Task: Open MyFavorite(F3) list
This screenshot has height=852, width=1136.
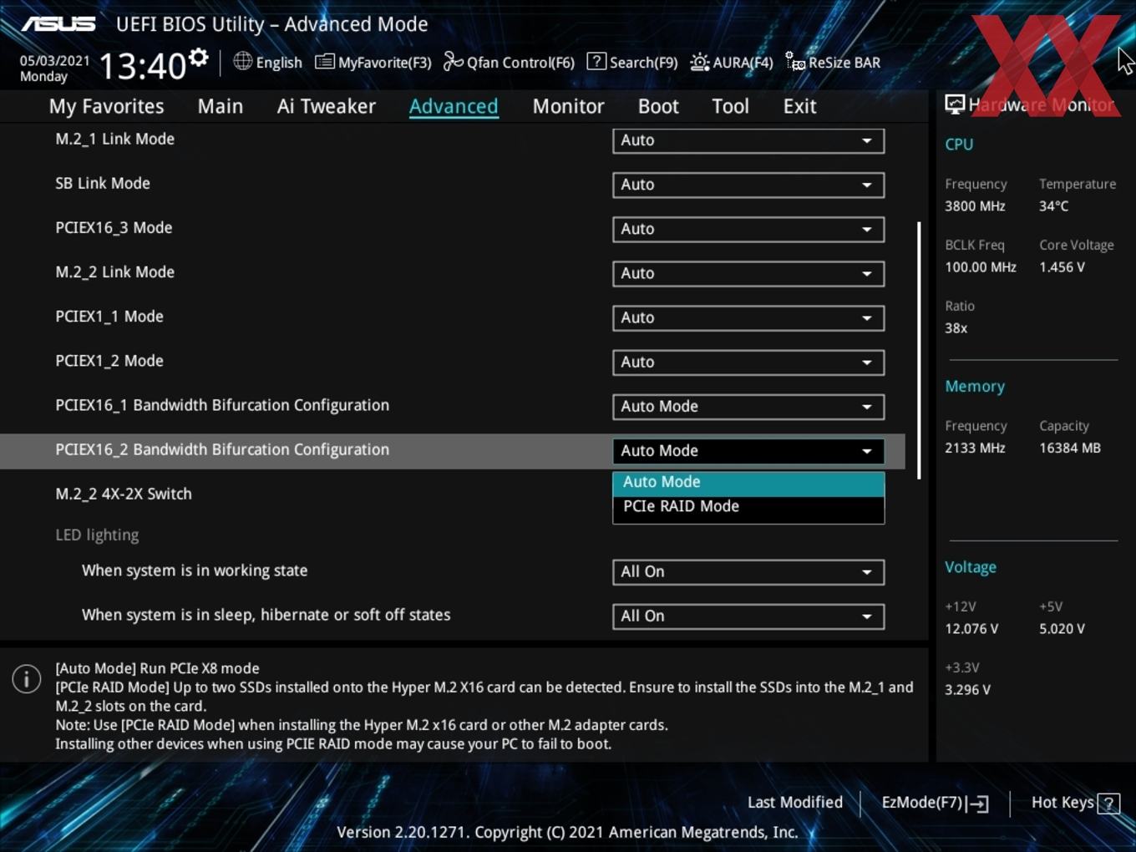Action: [x=373, y=62]
